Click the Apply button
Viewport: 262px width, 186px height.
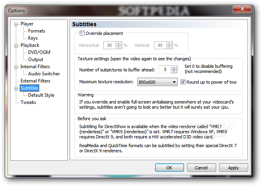(234, 168)
